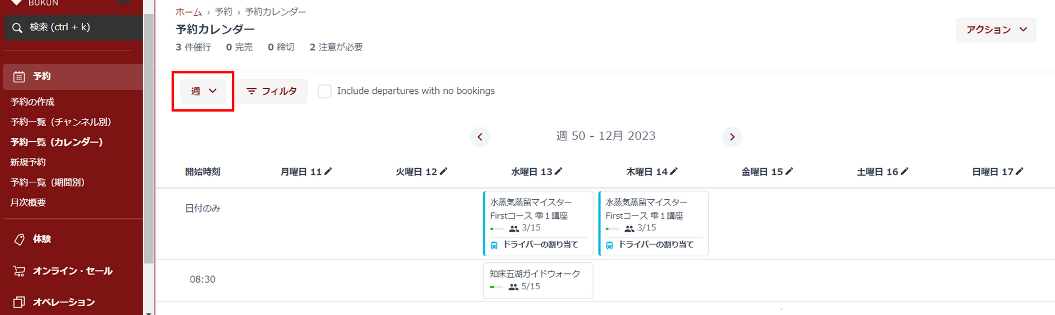Click in the 検索 search field

click(x=82, y=27)
